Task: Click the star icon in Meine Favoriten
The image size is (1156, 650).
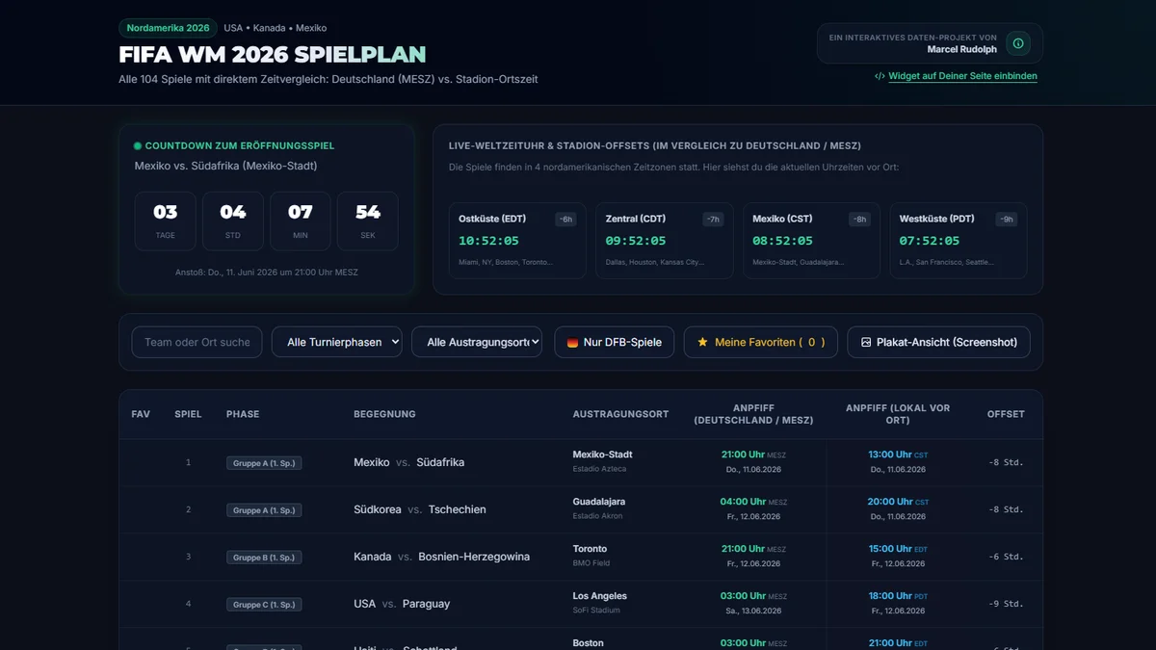Action: pyautogui.click(x=702, y=342)
